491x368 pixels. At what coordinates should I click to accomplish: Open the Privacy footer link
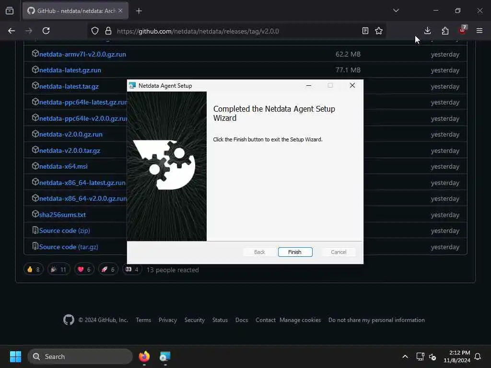click(167, 320)
